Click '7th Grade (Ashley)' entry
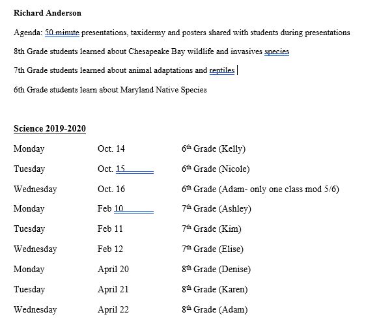 coord(216,208)
